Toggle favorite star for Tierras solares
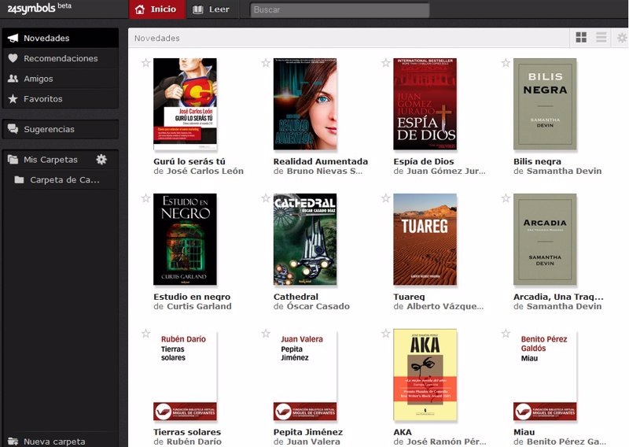This screenshot has height=447, width=629. 145,334
